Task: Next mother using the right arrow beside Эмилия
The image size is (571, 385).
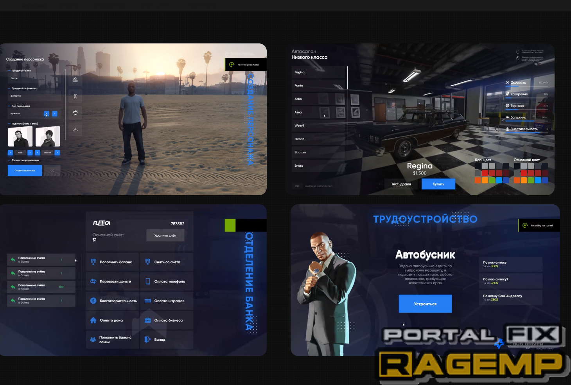Action: tap(57, 153)
